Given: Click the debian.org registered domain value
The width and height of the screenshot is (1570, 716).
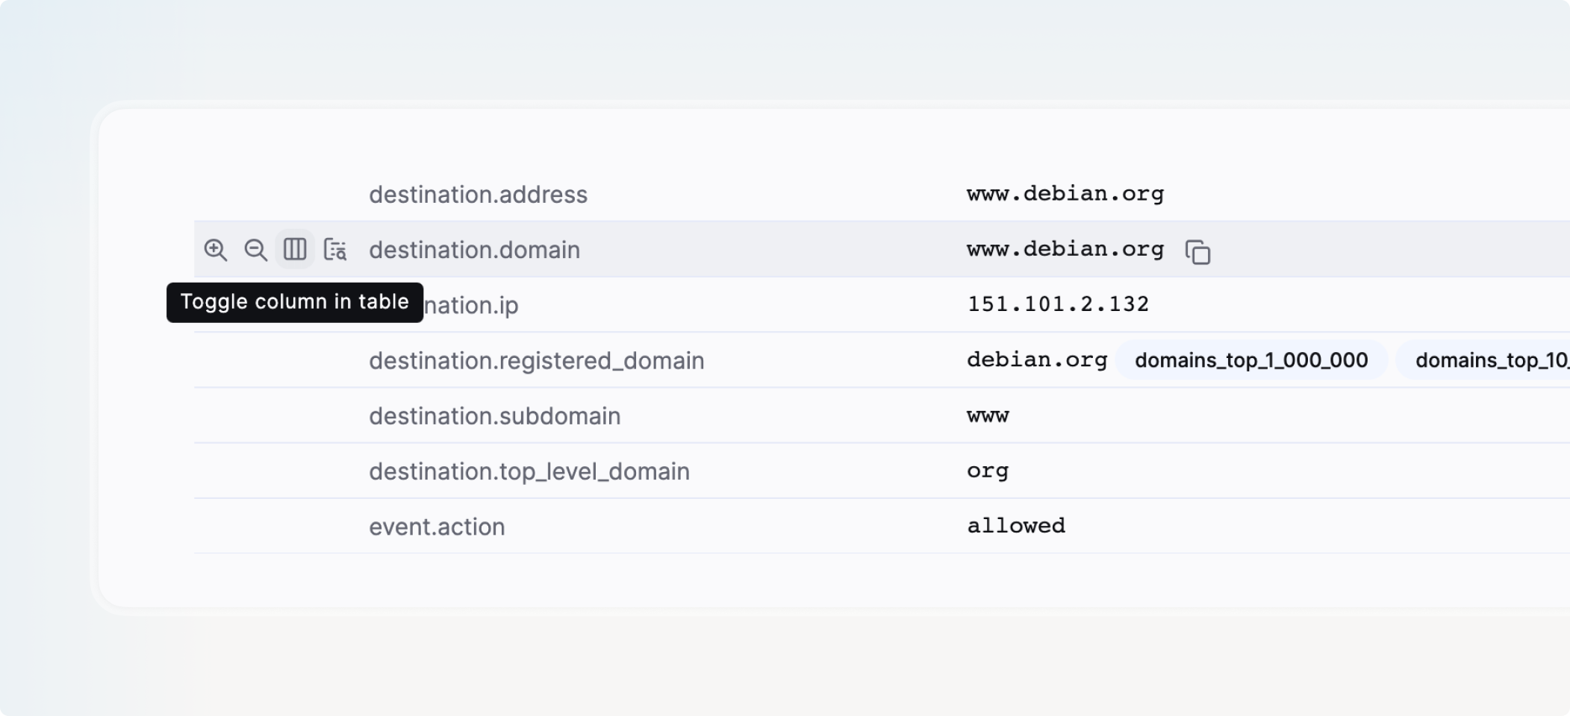Looking at the screenshot, I should [1037, 360].
